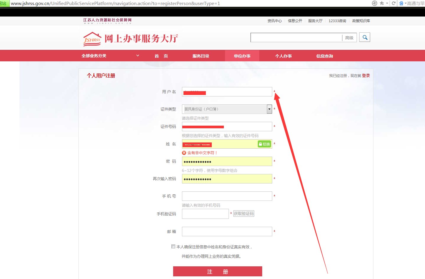This screenshot has height=279, width=425.
Task: Check the identity confirmation checkbox
Action: [173, 246]
